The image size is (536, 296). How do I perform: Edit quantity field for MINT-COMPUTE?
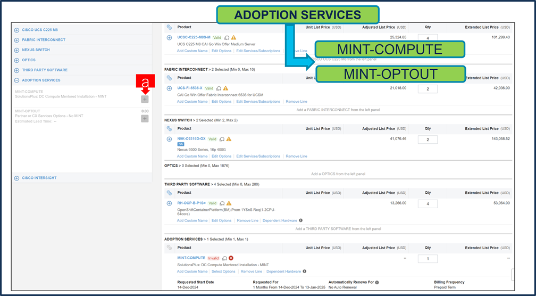click(x=428, y=259)
